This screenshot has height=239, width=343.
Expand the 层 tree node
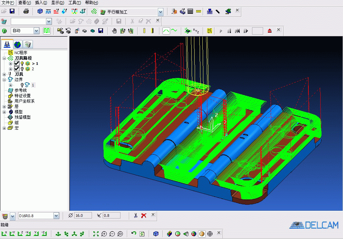point(4,107)
